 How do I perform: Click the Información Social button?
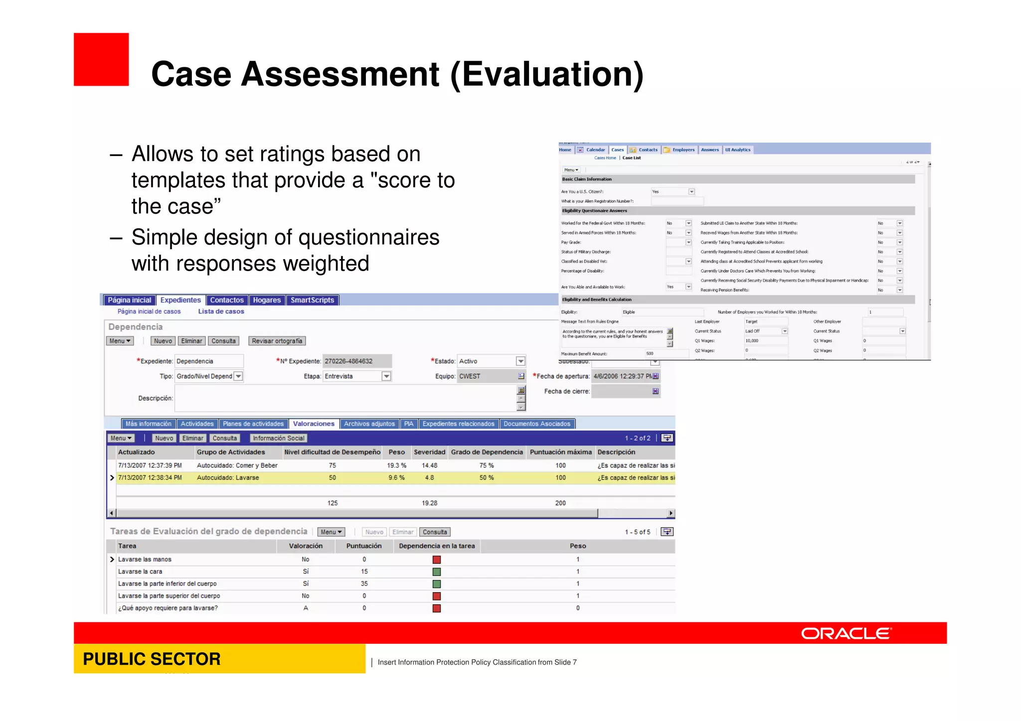[279, 438]
